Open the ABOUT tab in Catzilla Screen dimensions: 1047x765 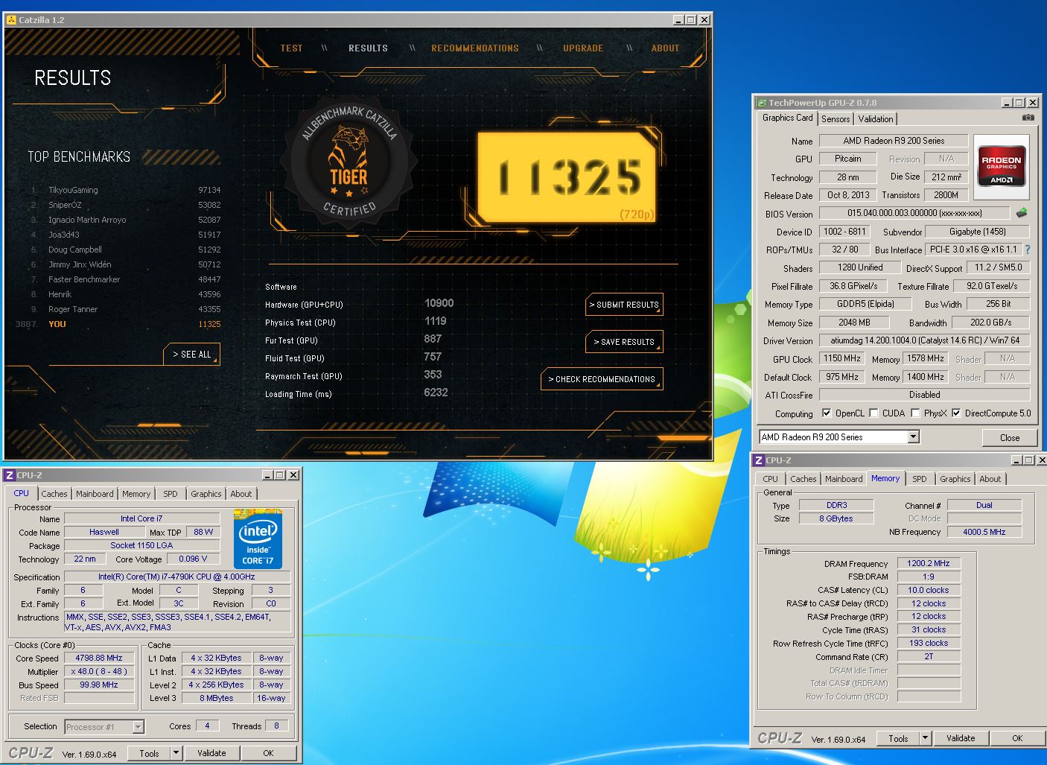click(x=665, y=48)
